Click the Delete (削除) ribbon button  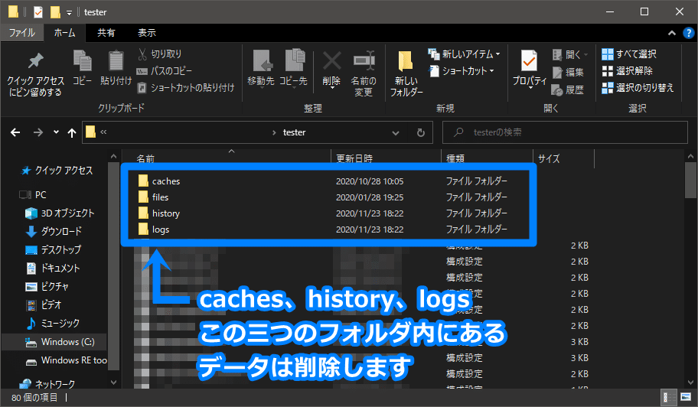(x=331, y=69)
